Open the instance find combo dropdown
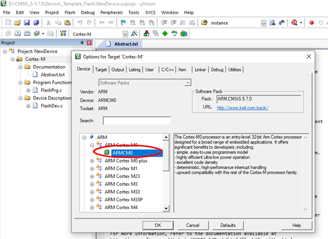 263,23
